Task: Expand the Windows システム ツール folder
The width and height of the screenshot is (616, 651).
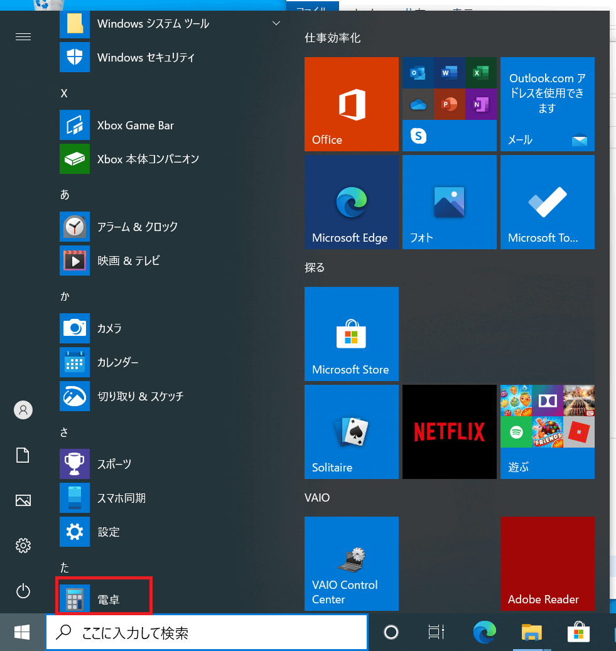Action: click(x=170, y=24)
